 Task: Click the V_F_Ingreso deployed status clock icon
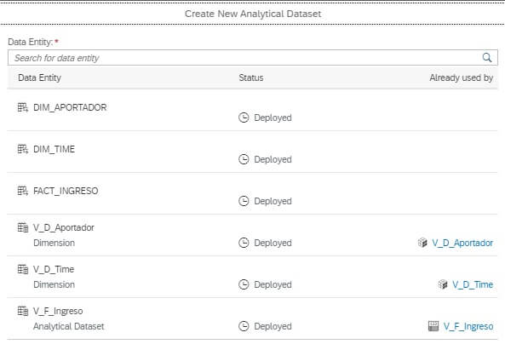click(x=244, y=326)
